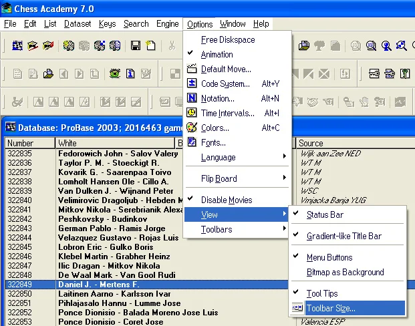The width and height of the screenshot is (415, 326).
Task: Select game 322851 Pihlajasalo Hannu - Lumme Jose
Action: tap(120, 303)
